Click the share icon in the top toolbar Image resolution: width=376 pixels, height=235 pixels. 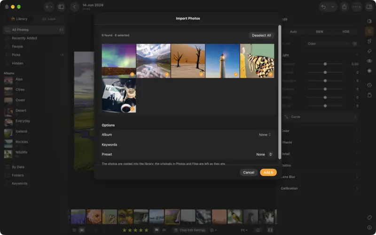click(345, 7)
